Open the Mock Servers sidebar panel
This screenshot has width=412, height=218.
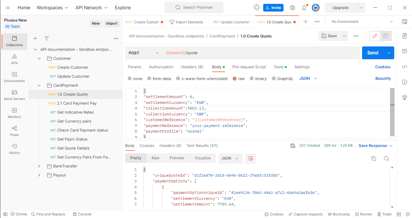(14, 95)
